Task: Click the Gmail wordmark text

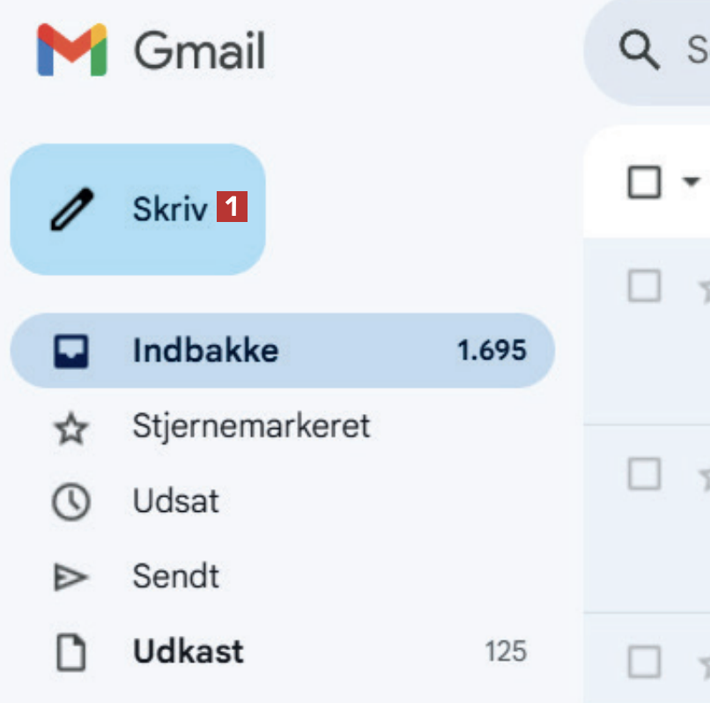Action: click(199, 51)
